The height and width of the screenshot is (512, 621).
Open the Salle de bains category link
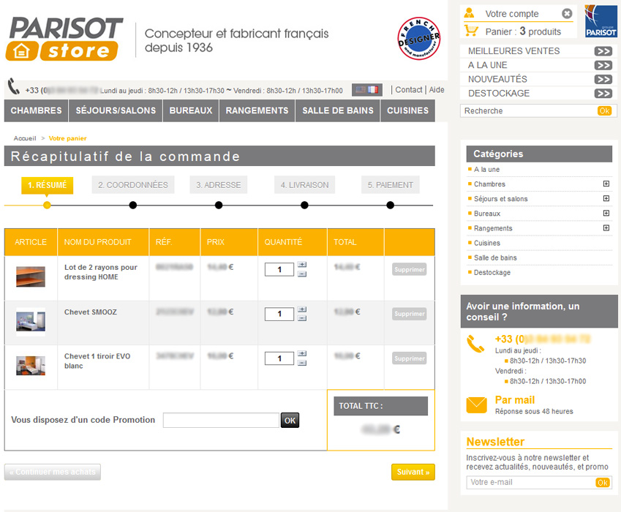(495, 257)
